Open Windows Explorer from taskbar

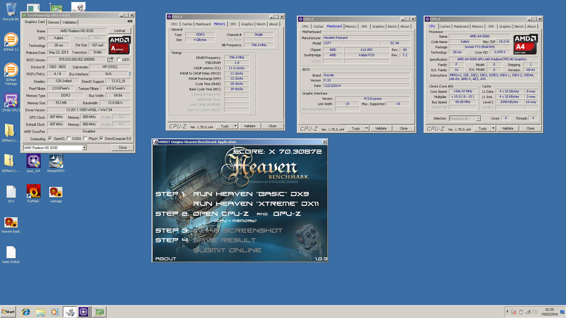pyautogui.click(x=40, y=312)
